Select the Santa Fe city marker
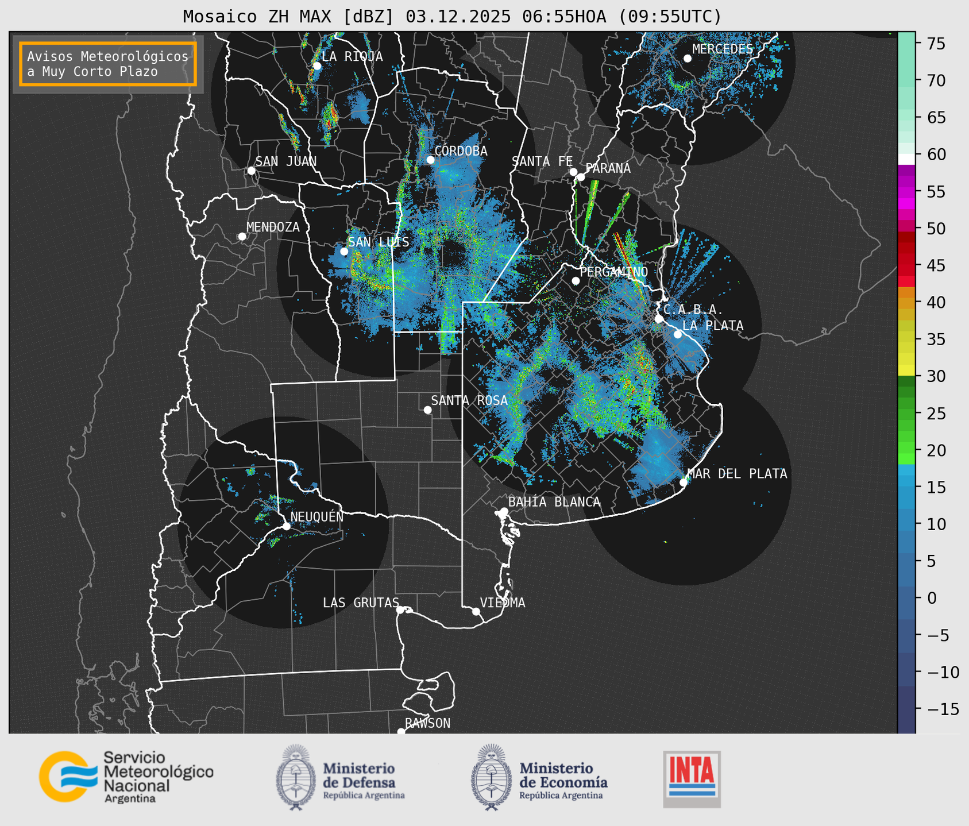 click(573, 172)
